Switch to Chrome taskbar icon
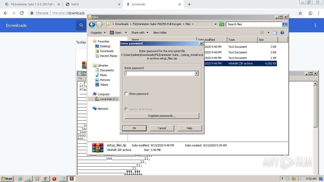This screenshot has height=182, width=324. 46,179
